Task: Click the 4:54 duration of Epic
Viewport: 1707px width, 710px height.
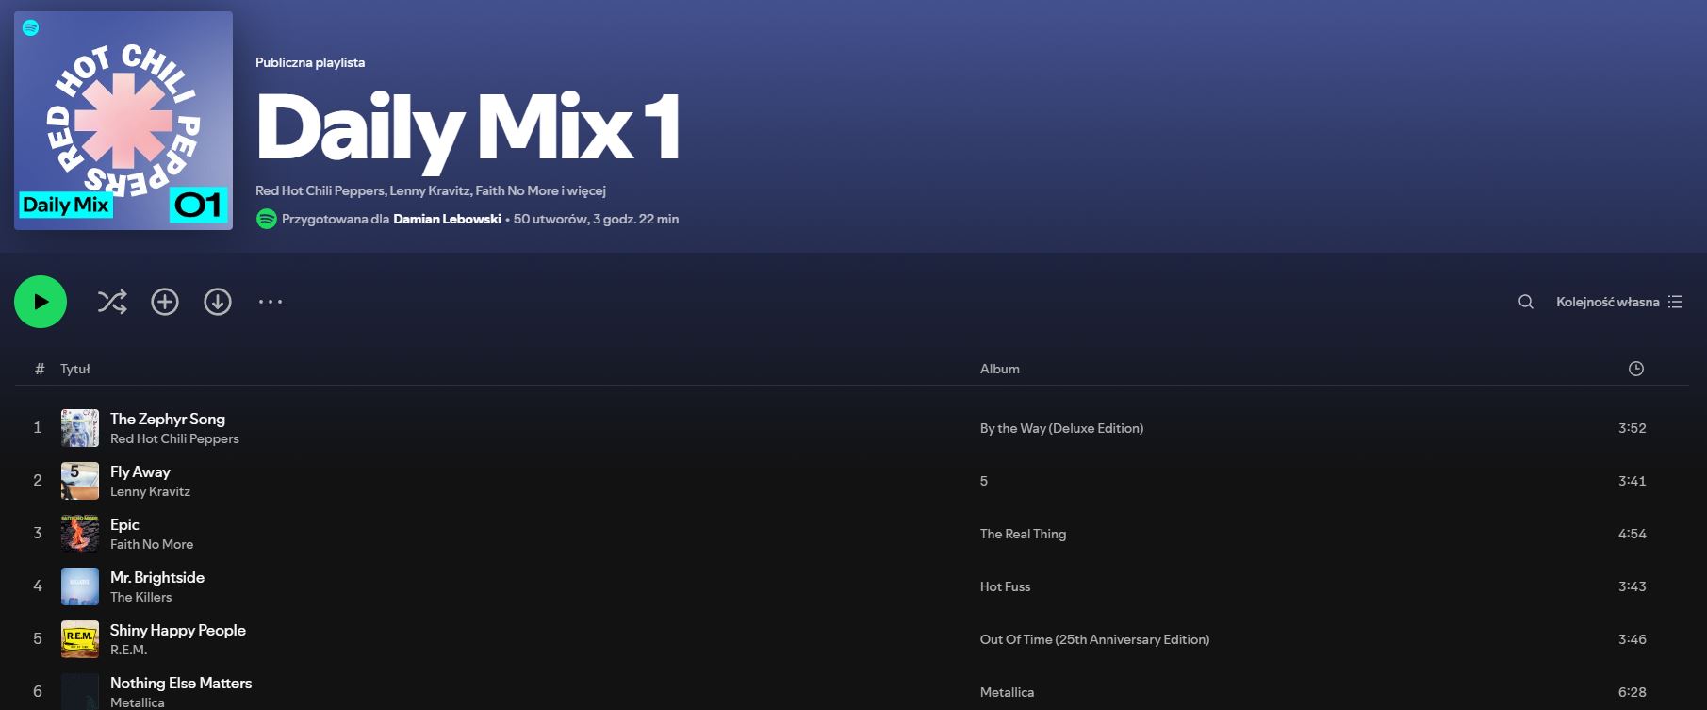Action: (1633, 534)
